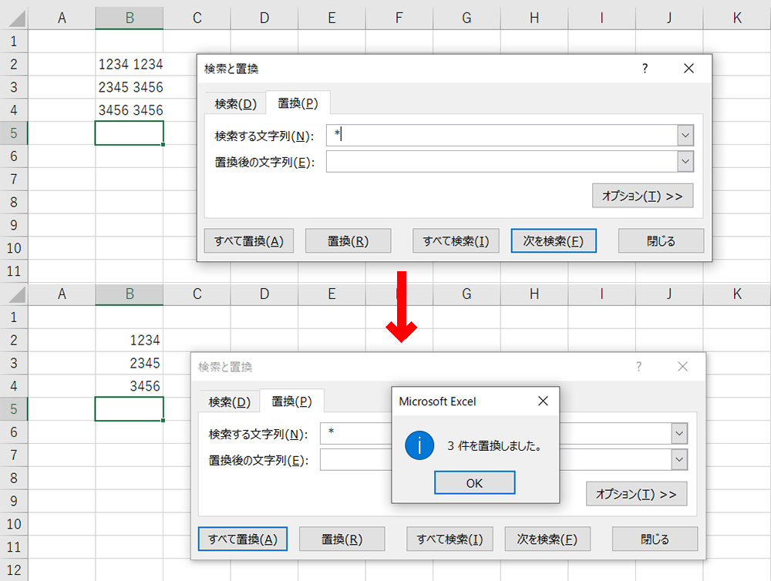Close the upper 検索と置換 dialog with X

pos(689,69)
